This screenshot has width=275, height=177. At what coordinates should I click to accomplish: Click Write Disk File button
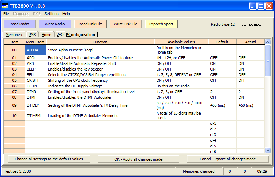(126, 24)
